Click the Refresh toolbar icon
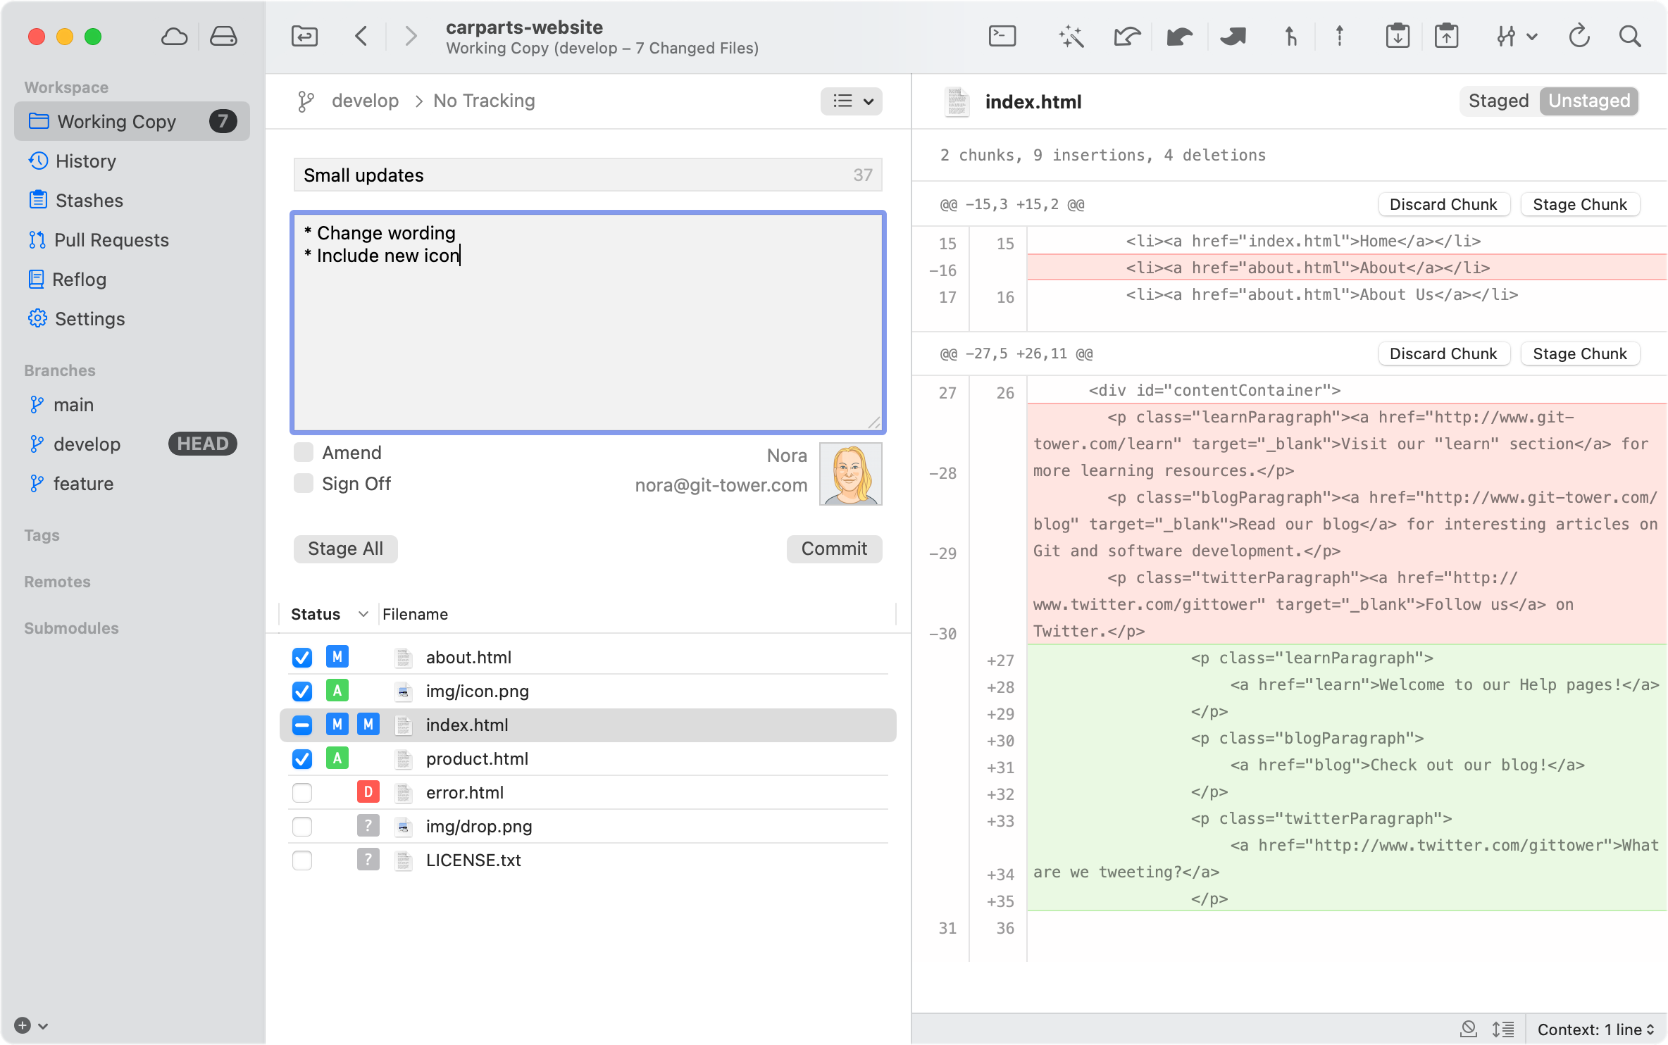The width and height of the screenshot is (1668, 1045). click(x=1579, y=36)
